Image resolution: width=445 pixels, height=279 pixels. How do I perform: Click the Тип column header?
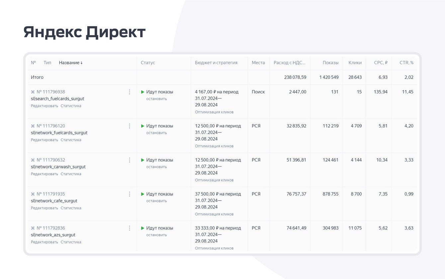click(47, 63)
